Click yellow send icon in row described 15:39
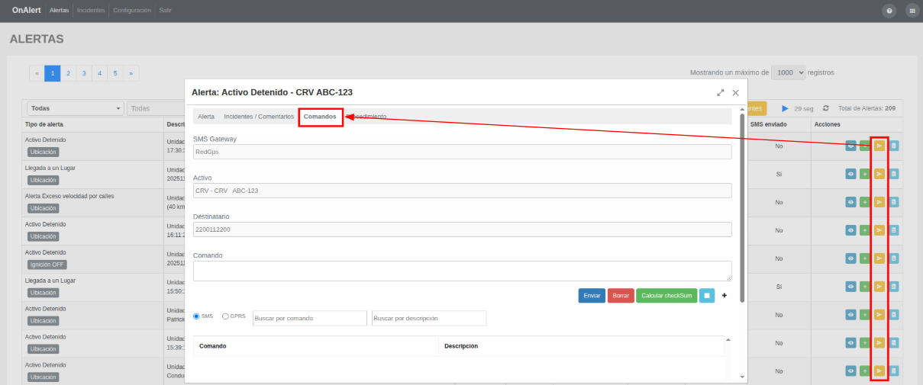Screen dimensions: 923x385 [879, 343]
